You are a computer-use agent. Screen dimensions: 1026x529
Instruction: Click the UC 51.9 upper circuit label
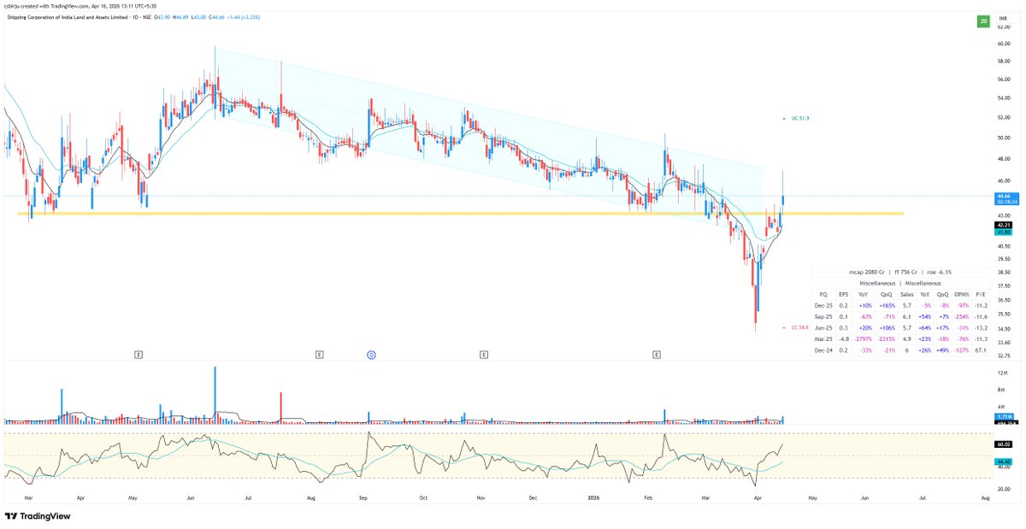point(799,118)
